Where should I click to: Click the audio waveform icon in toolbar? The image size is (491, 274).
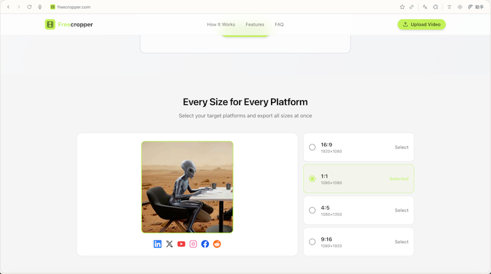click(460, 7)
